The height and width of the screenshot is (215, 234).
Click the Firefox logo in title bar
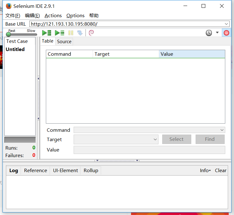[9, 6]
